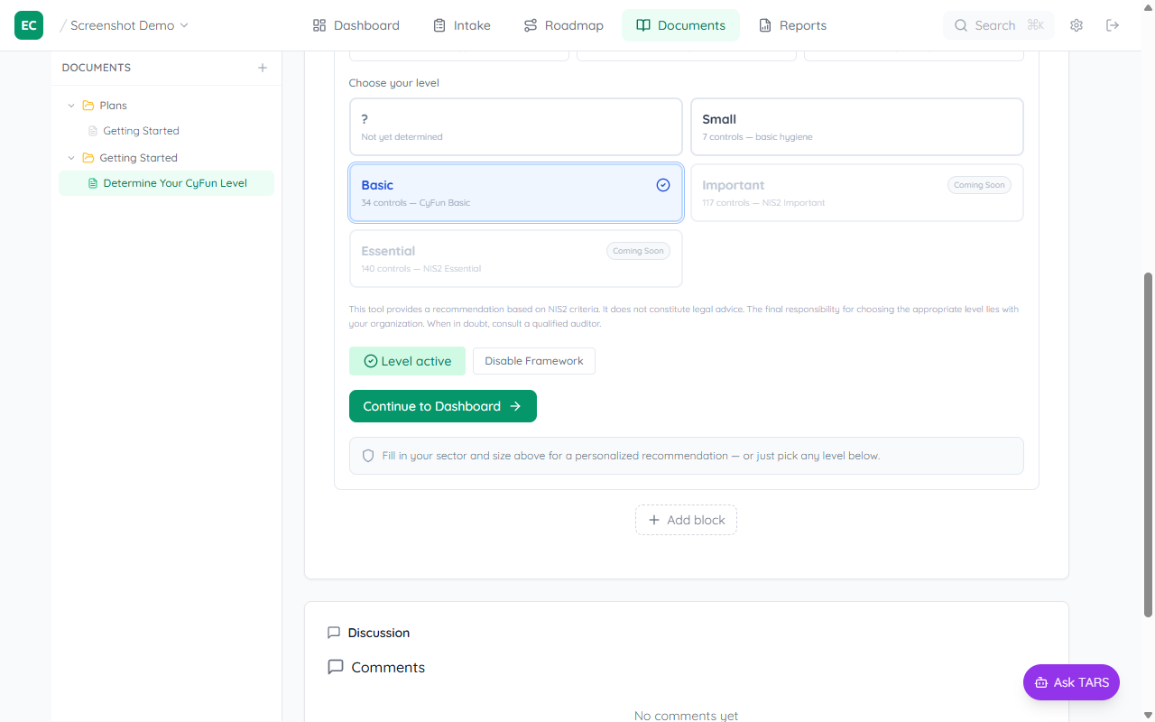Open the settings gear icon

(1076, 24)
